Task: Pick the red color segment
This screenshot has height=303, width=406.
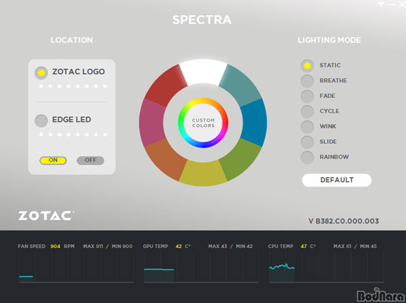Action: pos(166,86)
